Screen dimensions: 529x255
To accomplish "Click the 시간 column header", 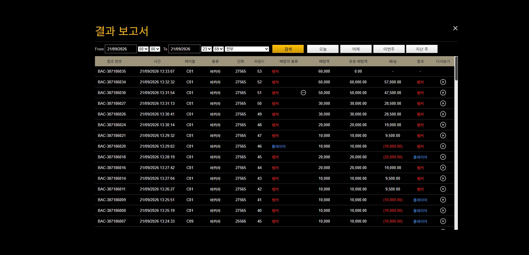I will (157, 61).
